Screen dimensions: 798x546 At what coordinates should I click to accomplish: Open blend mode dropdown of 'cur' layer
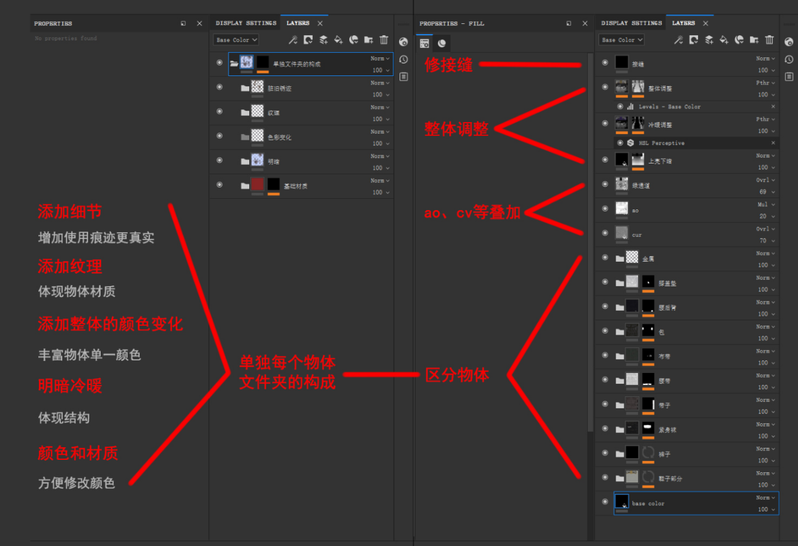pyautogui.click(x=766, y=229)
